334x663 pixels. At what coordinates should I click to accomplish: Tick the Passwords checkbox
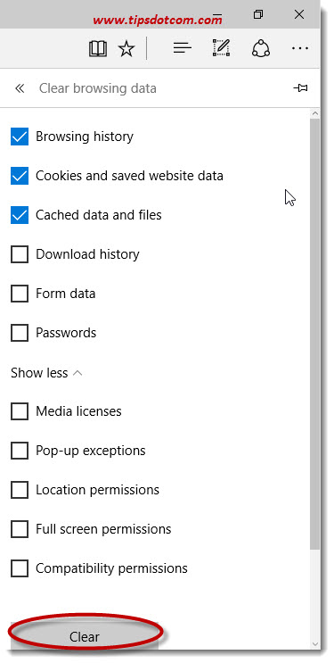pyautogui.click(x=20, y=333)
